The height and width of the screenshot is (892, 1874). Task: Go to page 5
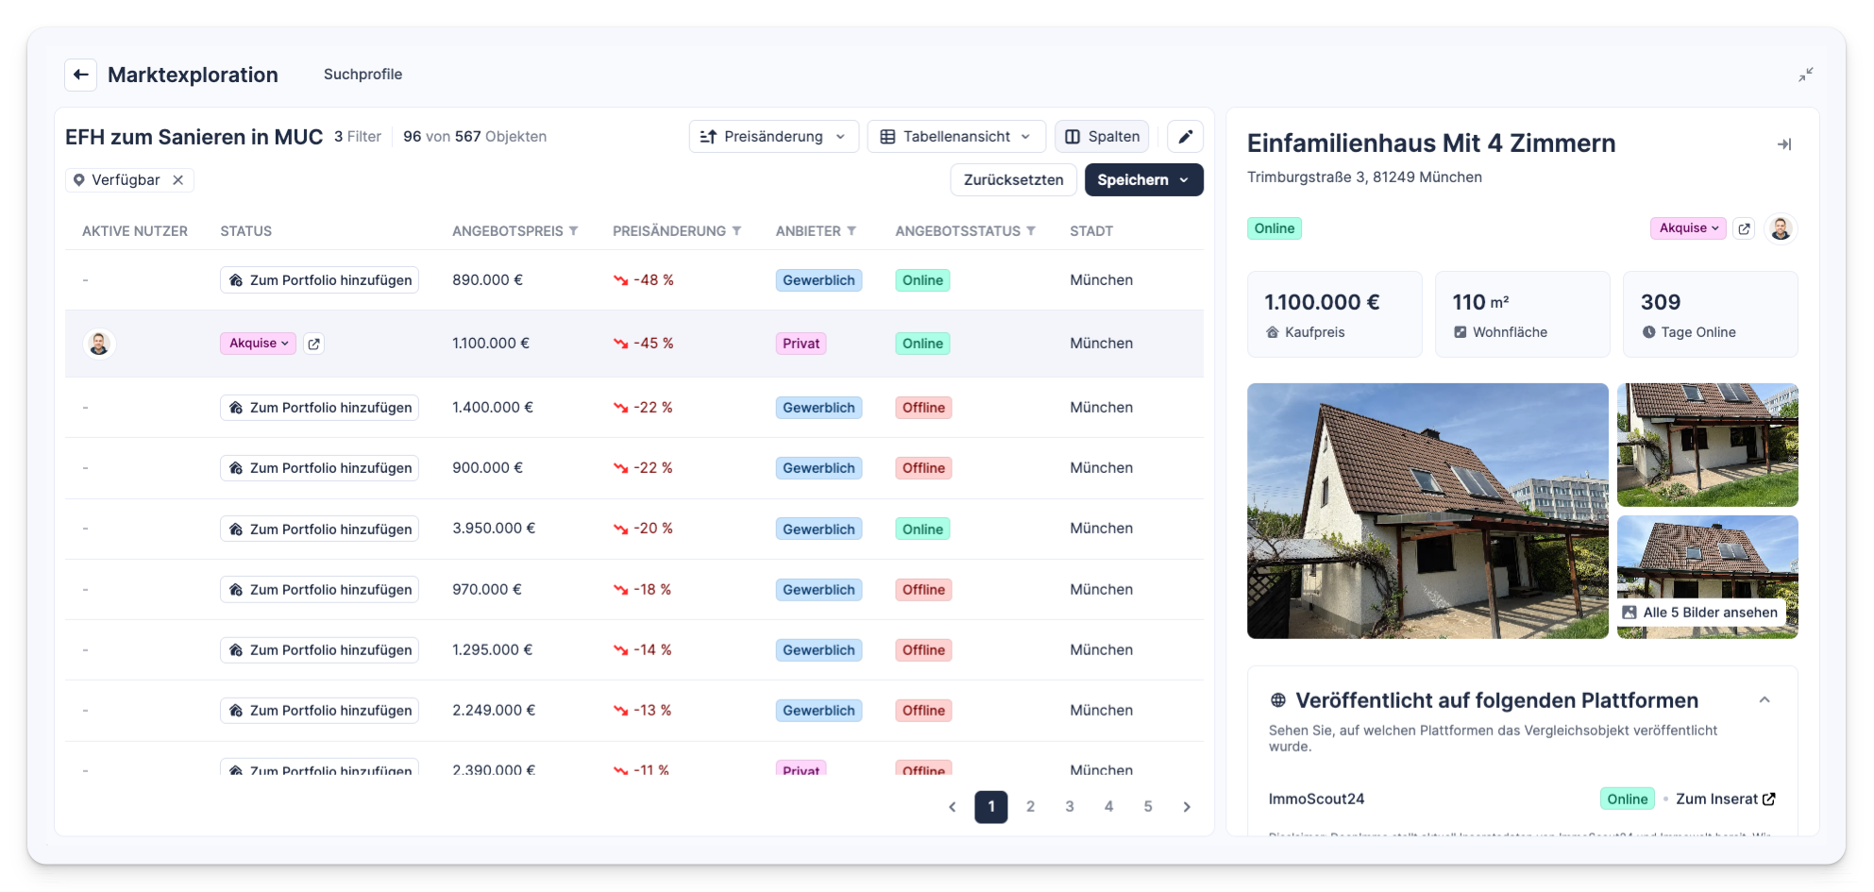tap(1148, 807)
